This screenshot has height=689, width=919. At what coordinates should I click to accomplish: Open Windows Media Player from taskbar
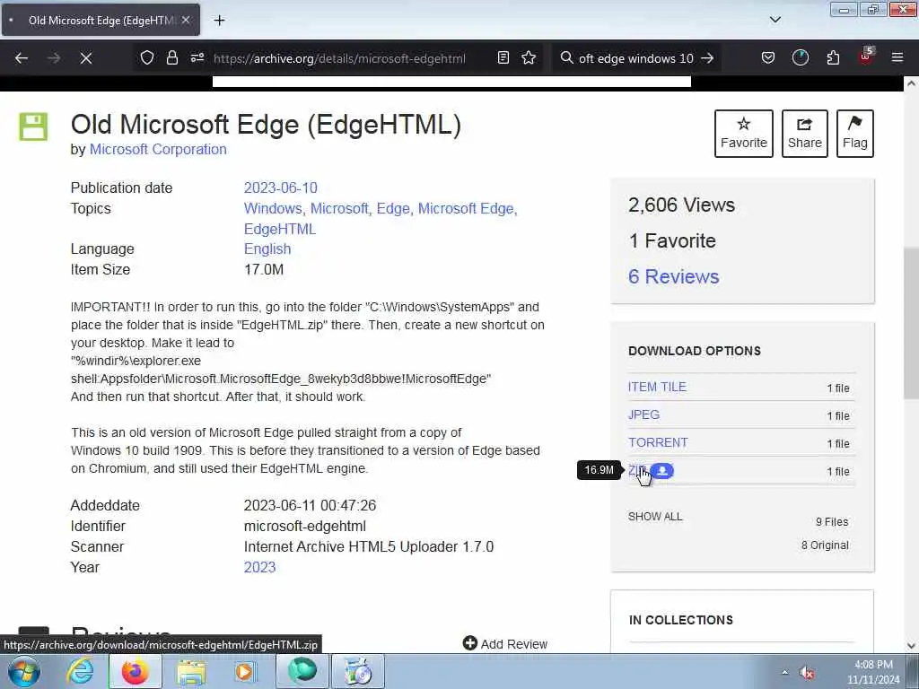coord(245,671)
